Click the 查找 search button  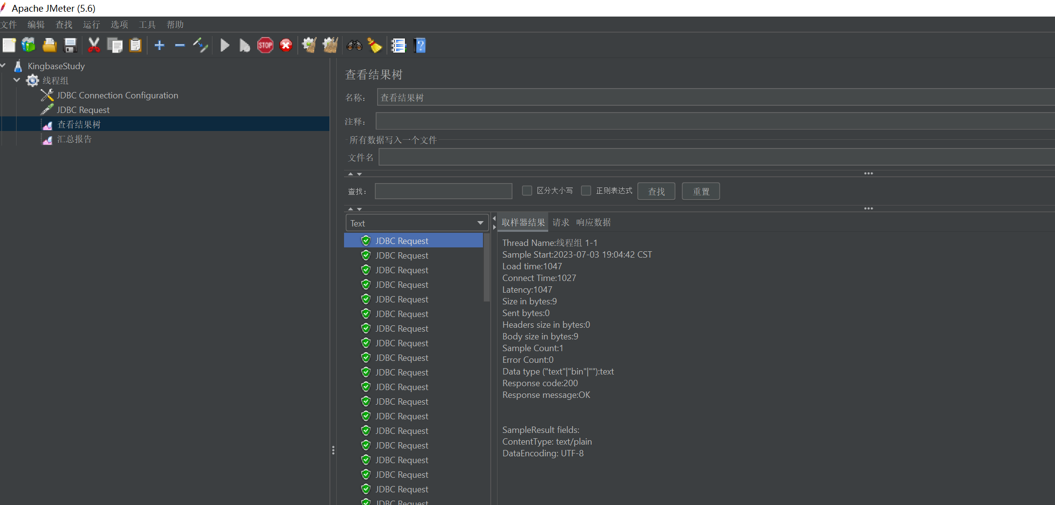click(656, 191)
